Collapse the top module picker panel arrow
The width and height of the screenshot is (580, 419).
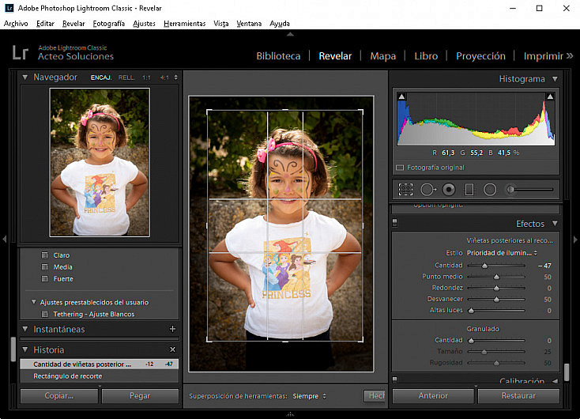(x=290, y=34)
